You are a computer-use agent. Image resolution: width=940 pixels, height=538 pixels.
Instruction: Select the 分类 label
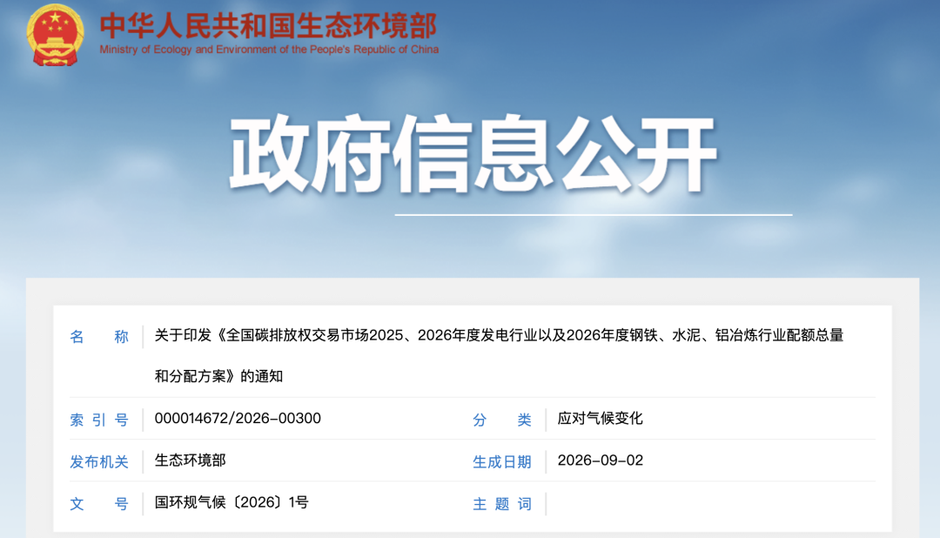tap(502, 420)
